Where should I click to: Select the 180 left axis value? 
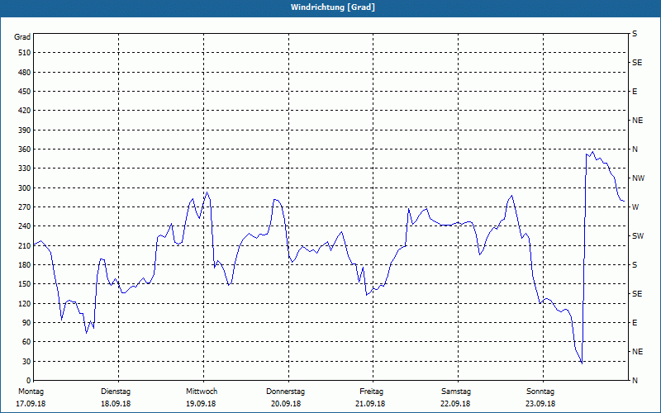25,265
